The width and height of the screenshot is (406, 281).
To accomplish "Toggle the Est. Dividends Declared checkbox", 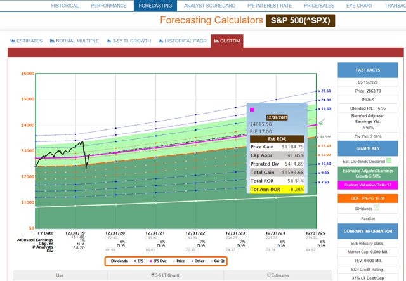I will 389,161.
